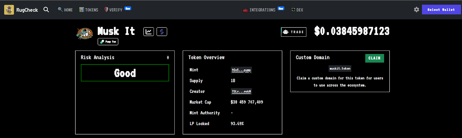Click the Token Overview heading

point(206,57)
